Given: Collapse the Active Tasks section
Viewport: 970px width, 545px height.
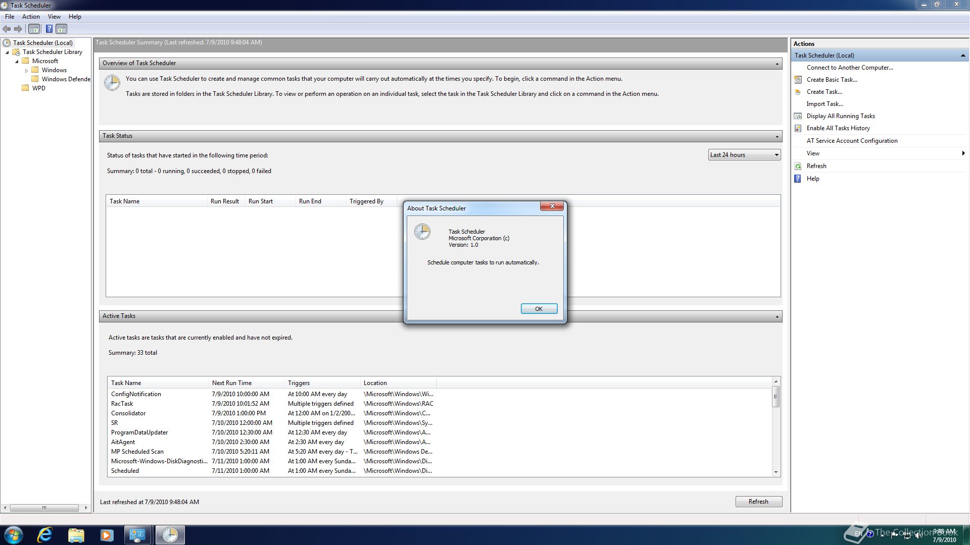Looking at the screenshot, I should [777, 316].
